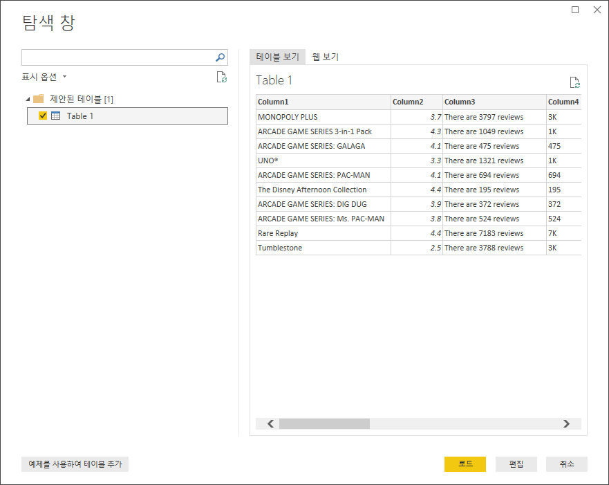This screenshot has width=609, height=485.
Task: Select the 제안된 테이블 [1] folder label
Action: (x=81, y=99)
